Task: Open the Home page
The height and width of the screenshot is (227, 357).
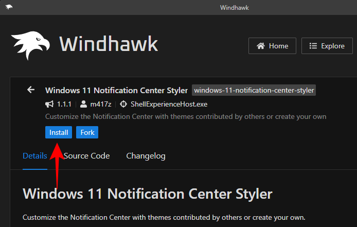Action: [x=272, y=46]
